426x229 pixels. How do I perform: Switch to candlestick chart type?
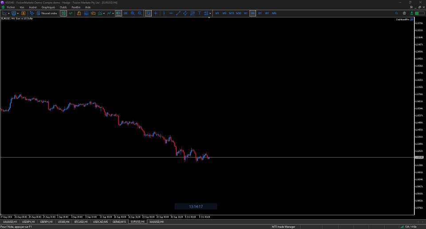[x=63, y=13]
